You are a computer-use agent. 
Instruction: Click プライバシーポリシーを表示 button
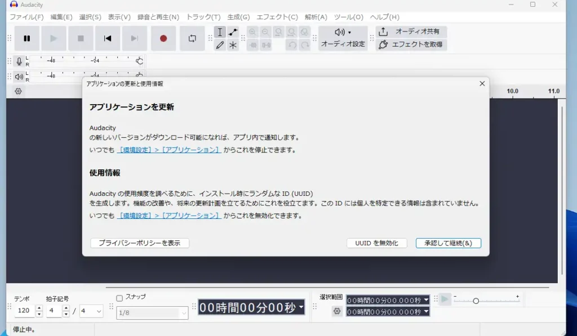click(x=139, y=243)
